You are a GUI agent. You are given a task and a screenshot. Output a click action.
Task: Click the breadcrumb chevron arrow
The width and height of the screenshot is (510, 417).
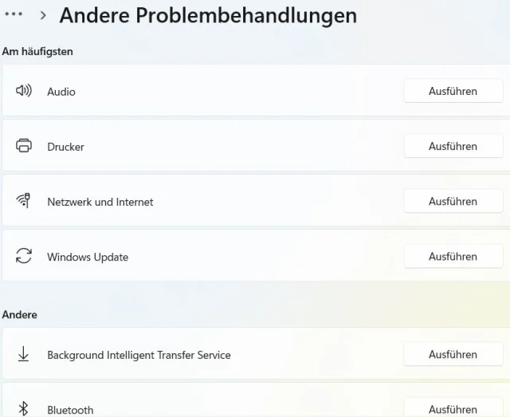pos(43,15)
